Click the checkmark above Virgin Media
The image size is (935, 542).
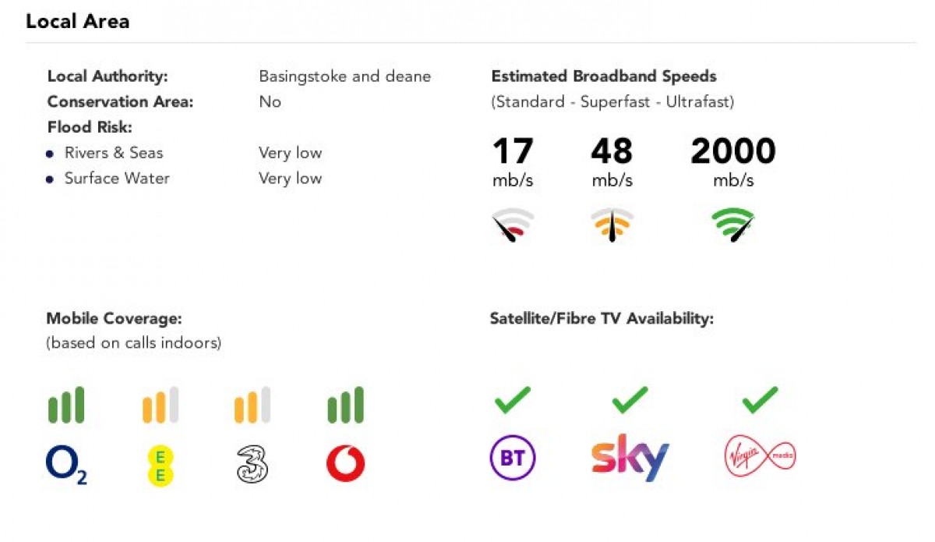pos(760,399)
